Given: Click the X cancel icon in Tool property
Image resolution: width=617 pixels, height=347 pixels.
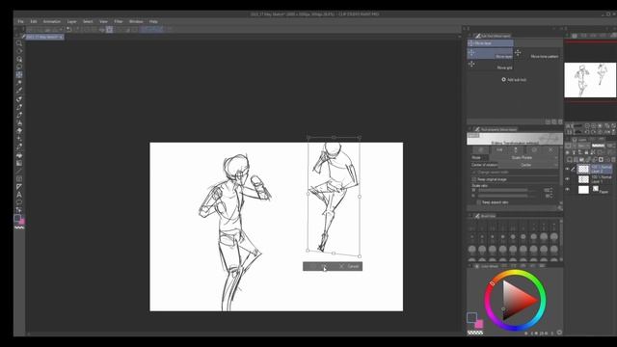Looking at the screenshot, I should 550,150.
